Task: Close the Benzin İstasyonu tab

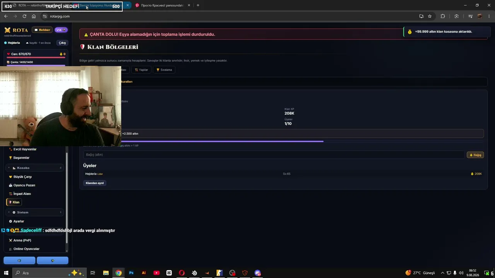Action: 127,5
